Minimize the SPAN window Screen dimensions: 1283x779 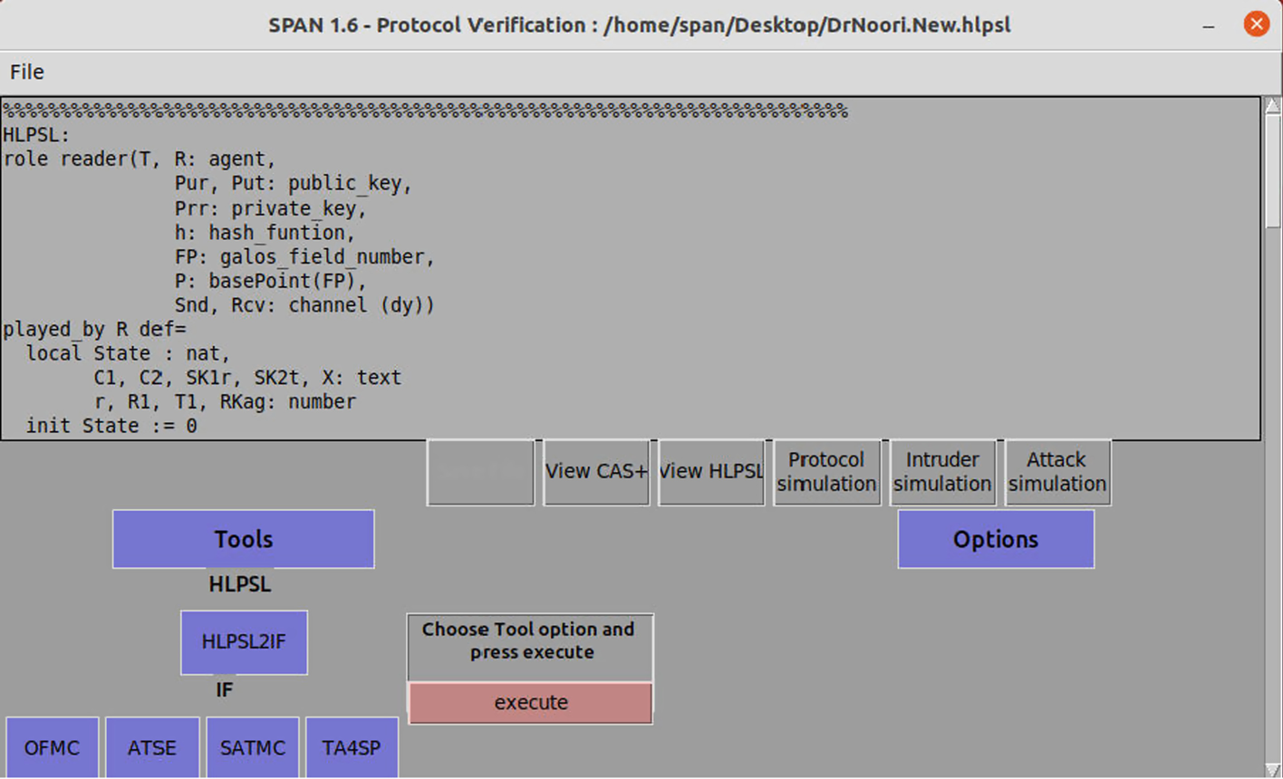pos(1209,25)
